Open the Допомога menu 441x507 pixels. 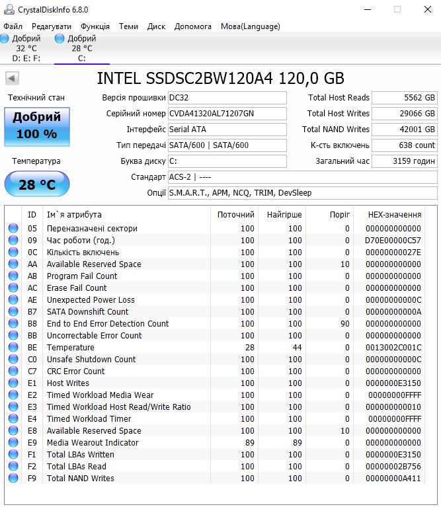192,26
